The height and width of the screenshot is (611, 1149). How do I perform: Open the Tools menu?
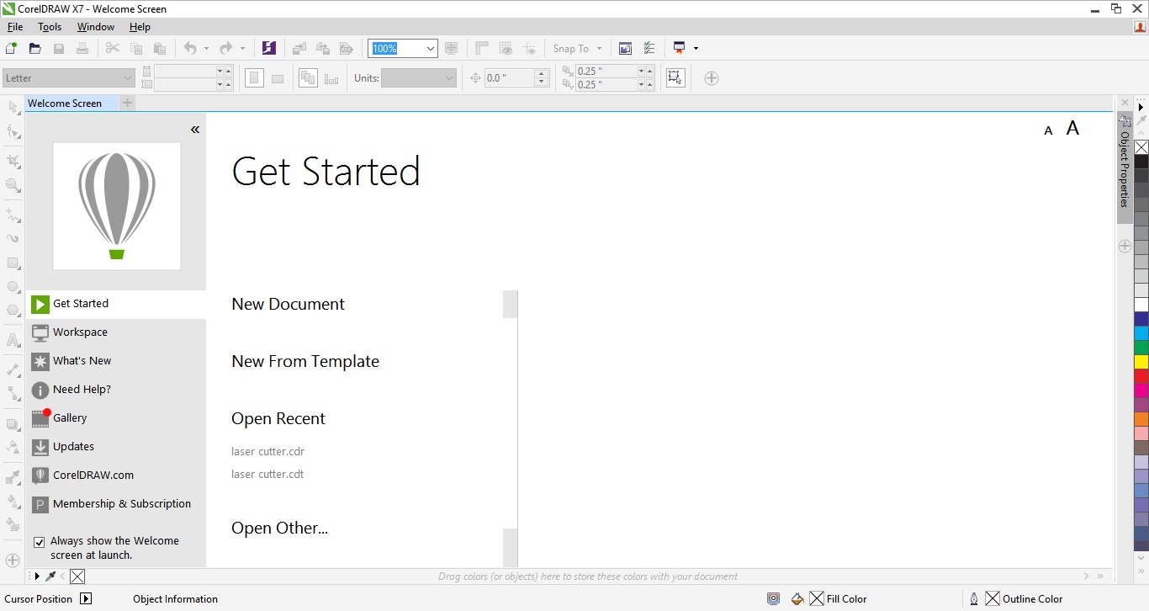[50, 27]
